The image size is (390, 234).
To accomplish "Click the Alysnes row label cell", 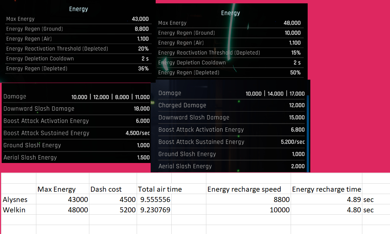I will pos(19,199).
